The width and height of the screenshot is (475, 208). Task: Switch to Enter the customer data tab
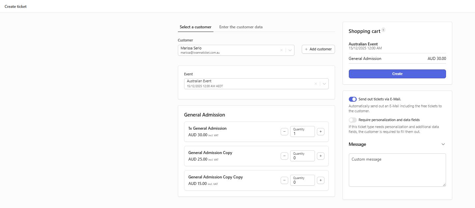241,27
